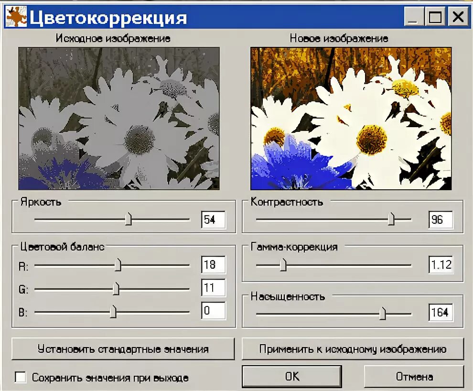Image resolution: width=473 pixels, height=391 pixels.
Task: Click the gamma value field showing 1.12
Action: coord(442,264)
